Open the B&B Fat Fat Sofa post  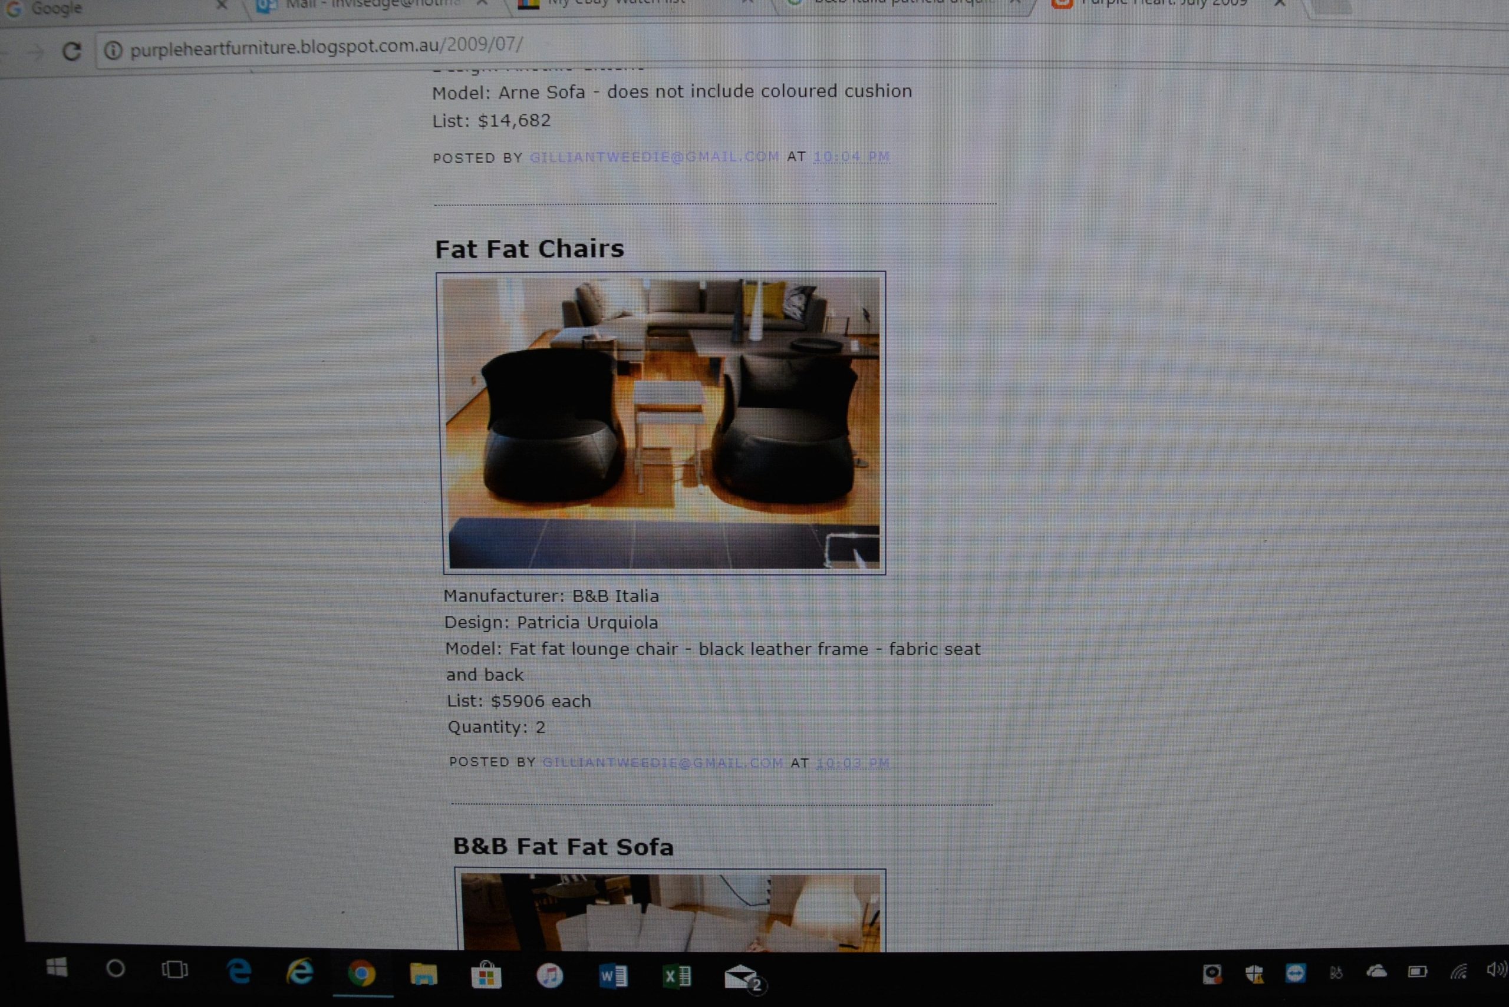pos(564,847)
